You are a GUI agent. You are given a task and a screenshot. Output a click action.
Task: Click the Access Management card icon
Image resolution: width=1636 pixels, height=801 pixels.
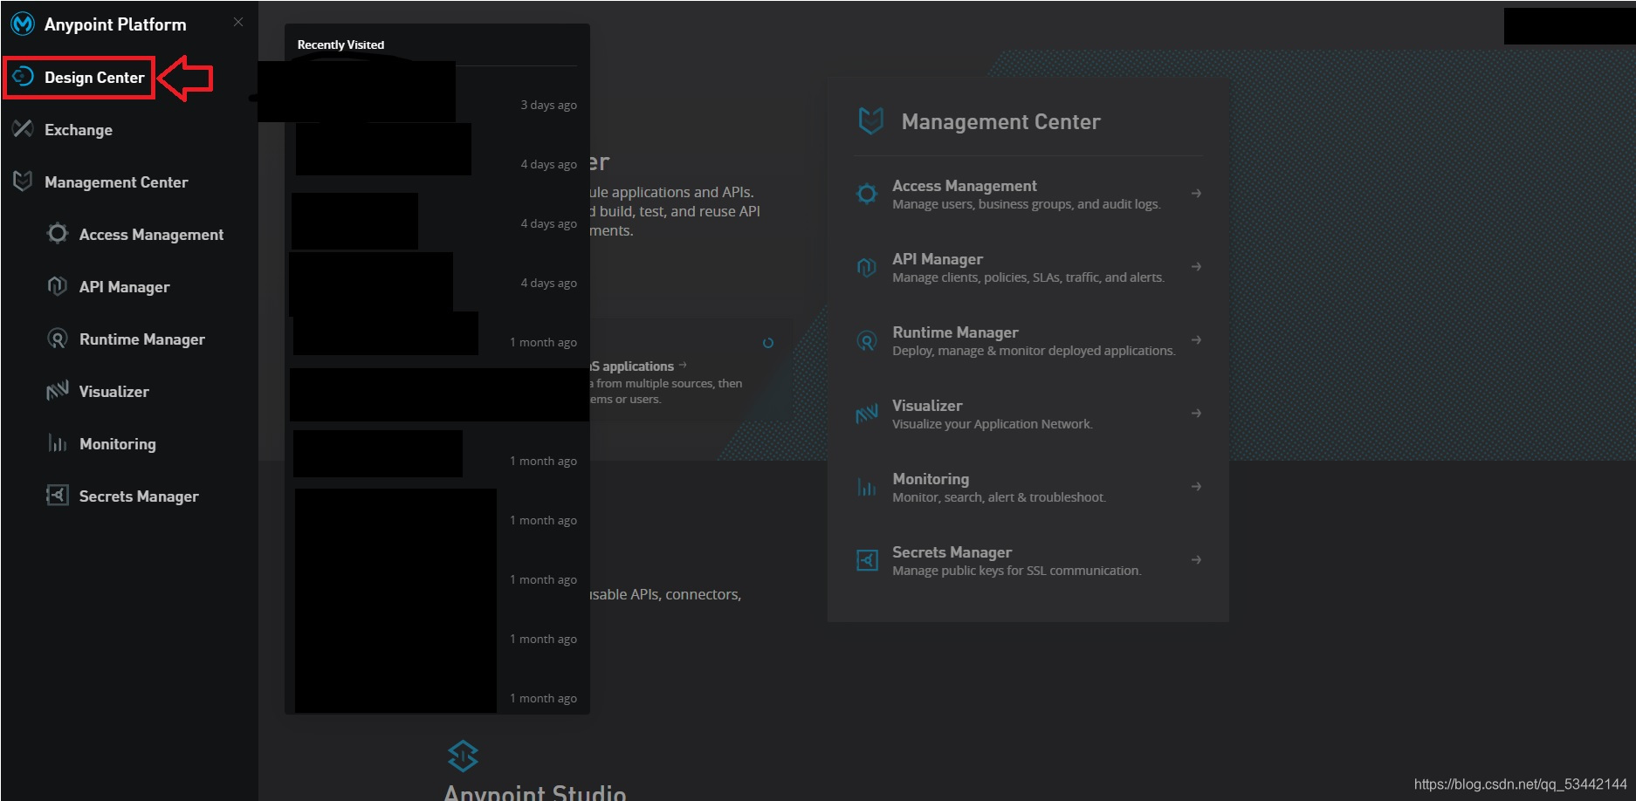pos(867,194)
